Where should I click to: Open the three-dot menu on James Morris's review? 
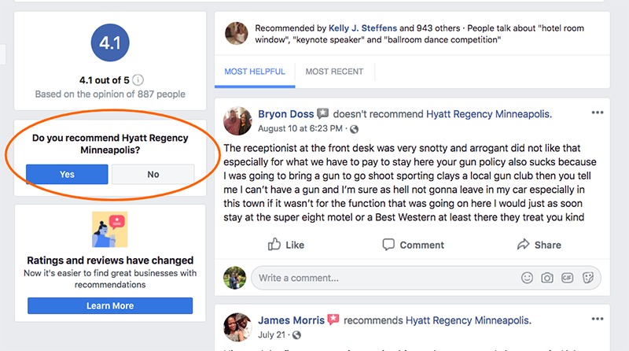click(x=598, y=319)
